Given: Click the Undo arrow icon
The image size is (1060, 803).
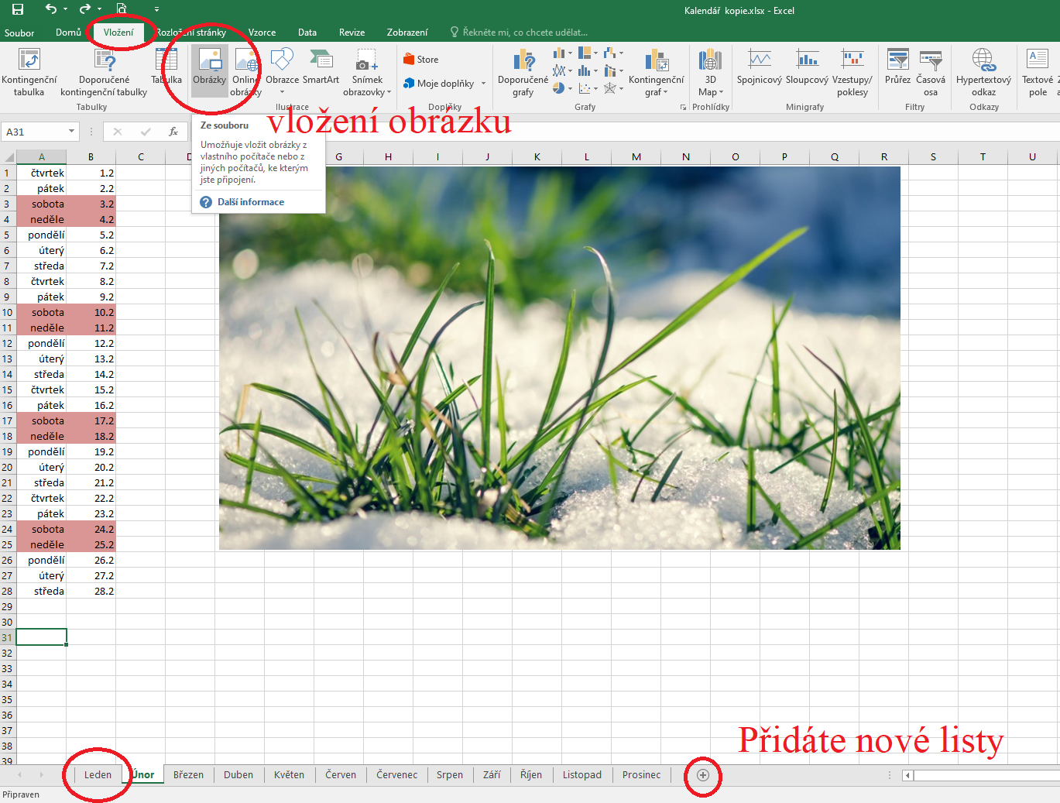Looking at the screenshot, I should (50, 9).
